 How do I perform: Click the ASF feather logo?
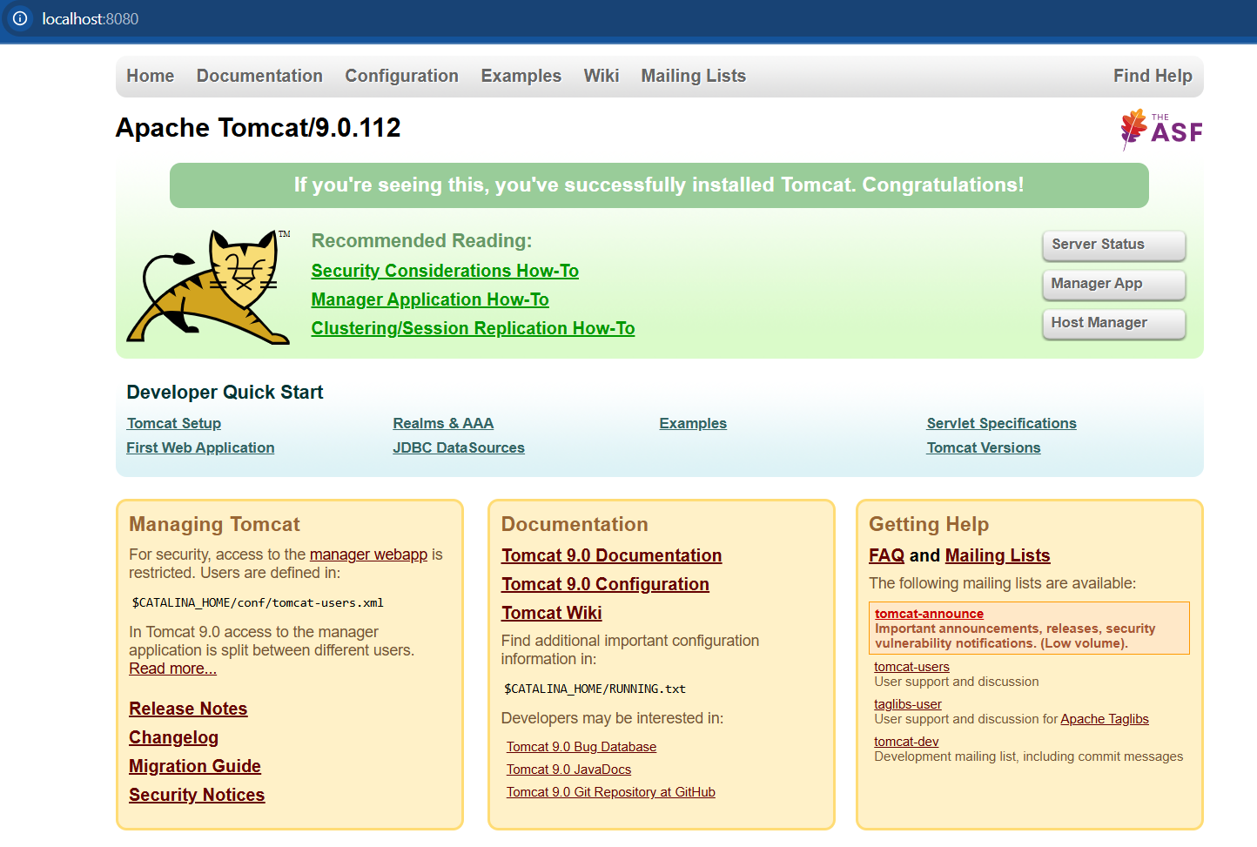pyautogui.click(x=1161, y=130)
